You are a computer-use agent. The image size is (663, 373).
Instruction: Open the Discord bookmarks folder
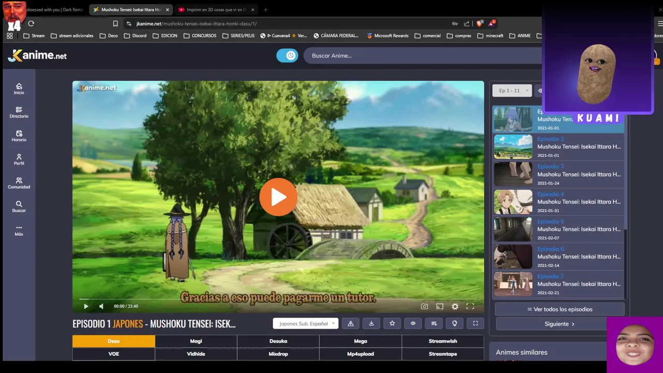135,36
